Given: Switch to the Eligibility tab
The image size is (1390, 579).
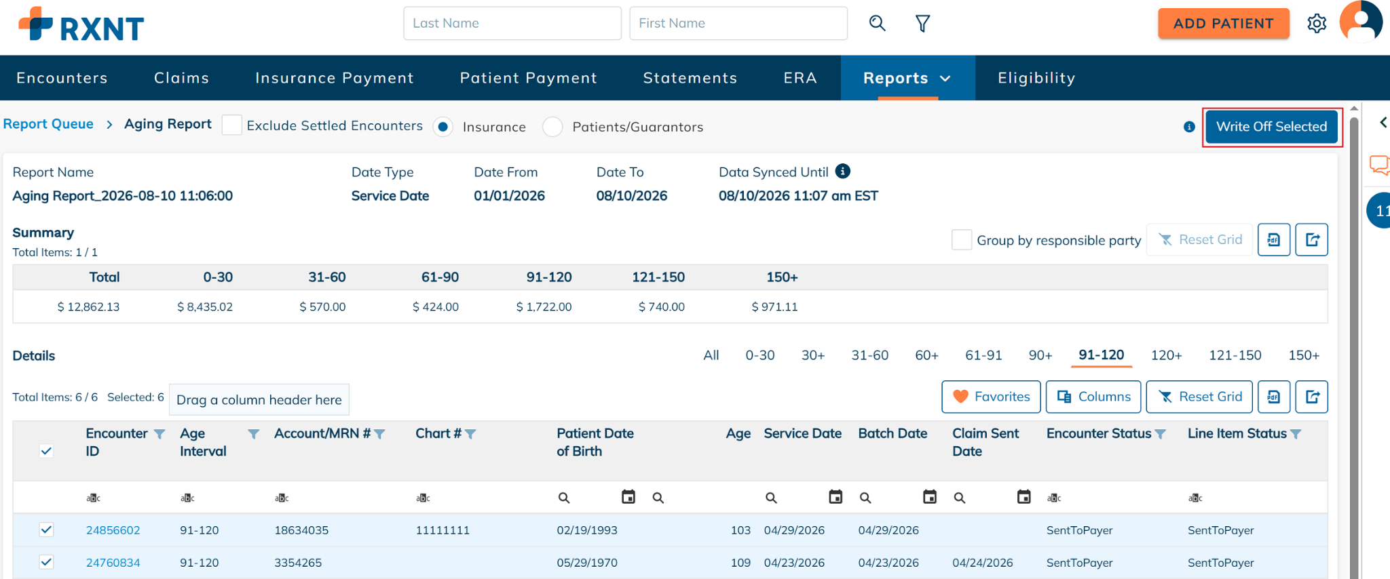Looking at the screenshot, I should [1036, 78].
